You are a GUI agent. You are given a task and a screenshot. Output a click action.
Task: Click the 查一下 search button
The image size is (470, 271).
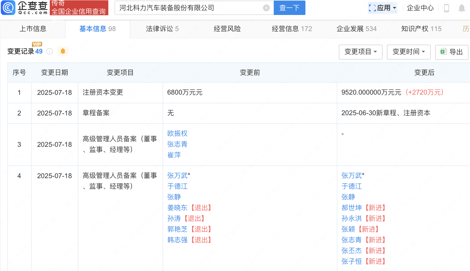point(289,8)
